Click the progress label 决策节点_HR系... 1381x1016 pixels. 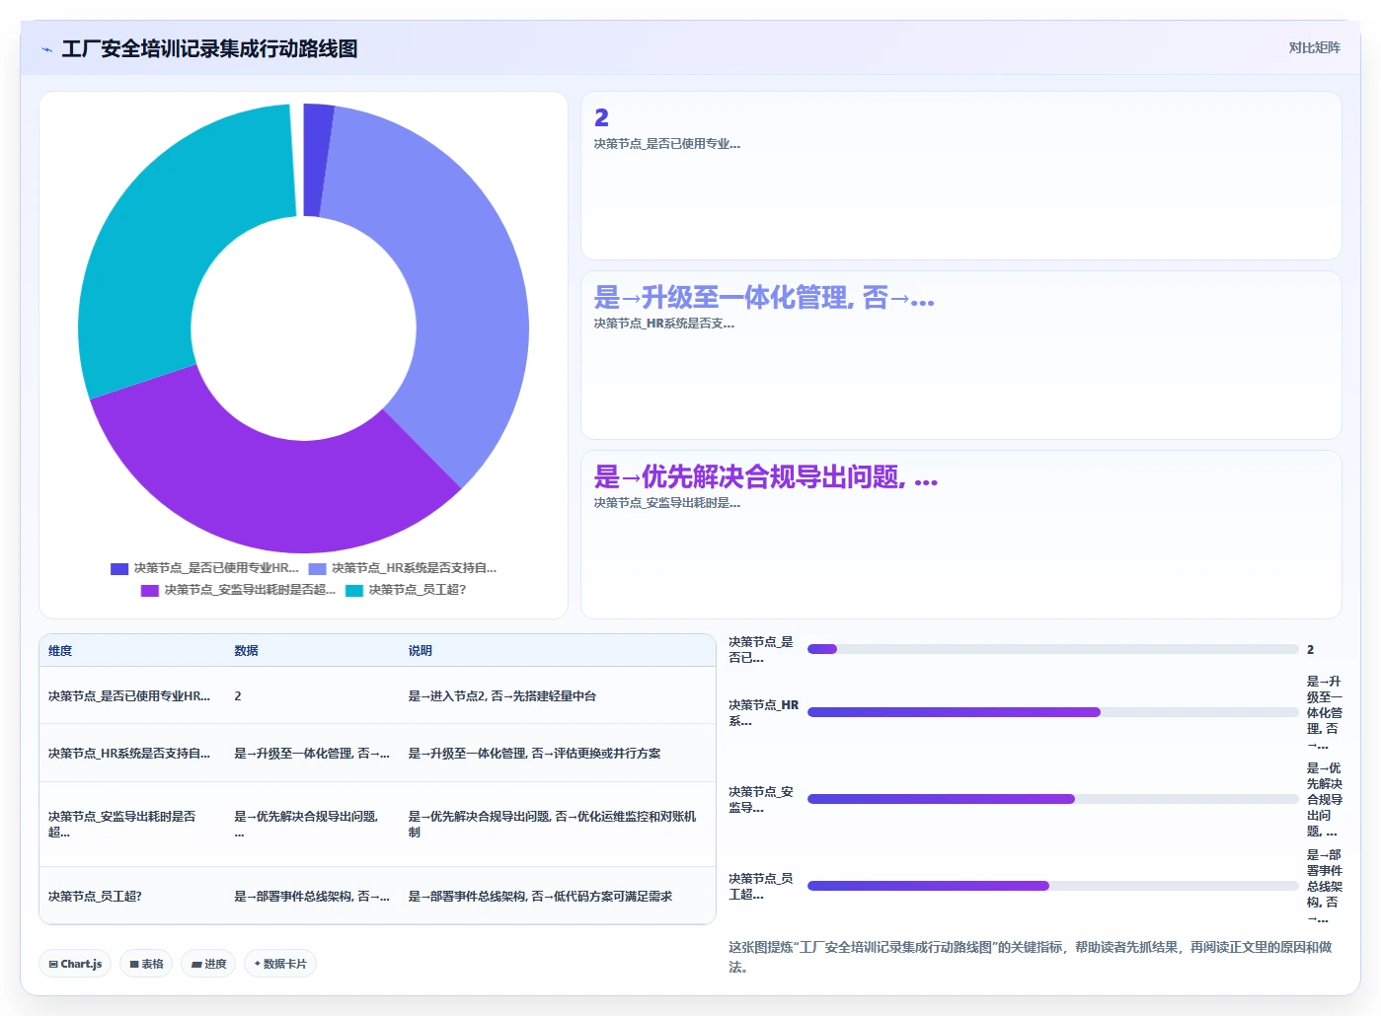[763, 713]
